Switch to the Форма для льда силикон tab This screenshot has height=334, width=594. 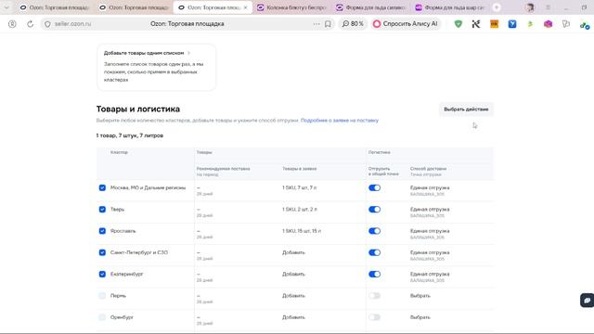[371, 7]
